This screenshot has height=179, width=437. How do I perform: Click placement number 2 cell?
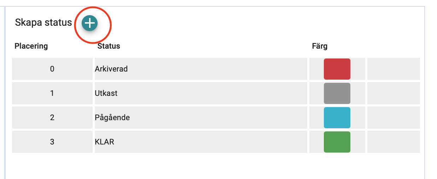[x=52, y=118]
